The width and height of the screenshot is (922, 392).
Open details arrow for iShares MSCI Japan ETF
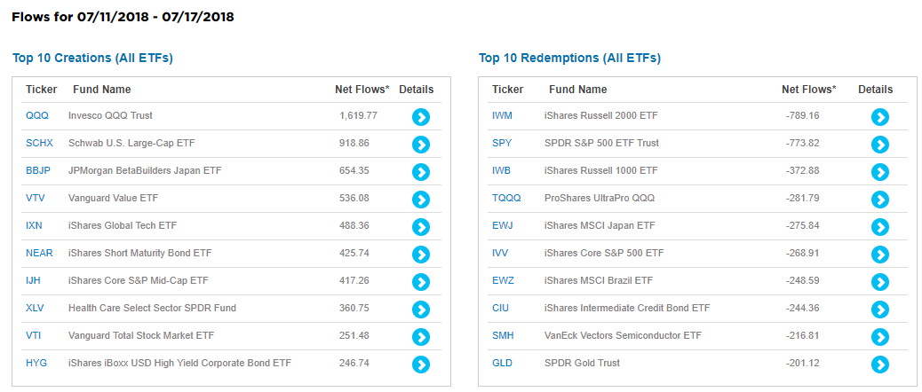(879, 227)
